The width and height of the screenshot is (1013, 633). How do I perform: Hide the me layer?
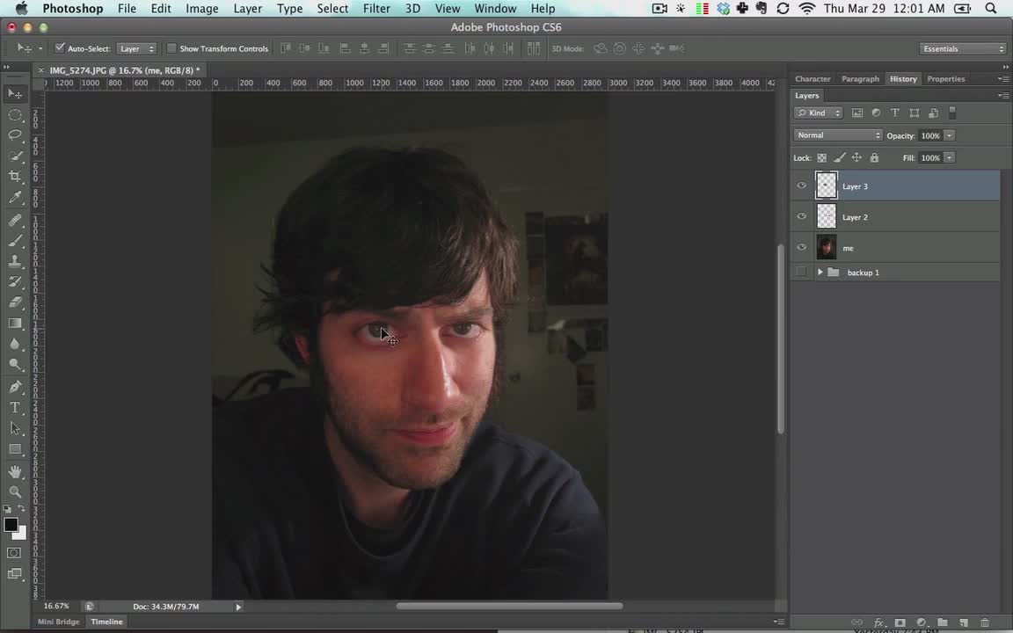pyautogui.click(x=802, y=247)
